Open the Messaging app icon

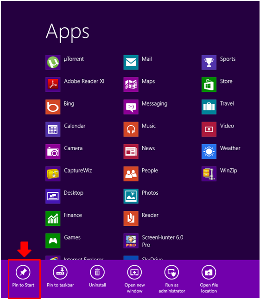[131, 107]
